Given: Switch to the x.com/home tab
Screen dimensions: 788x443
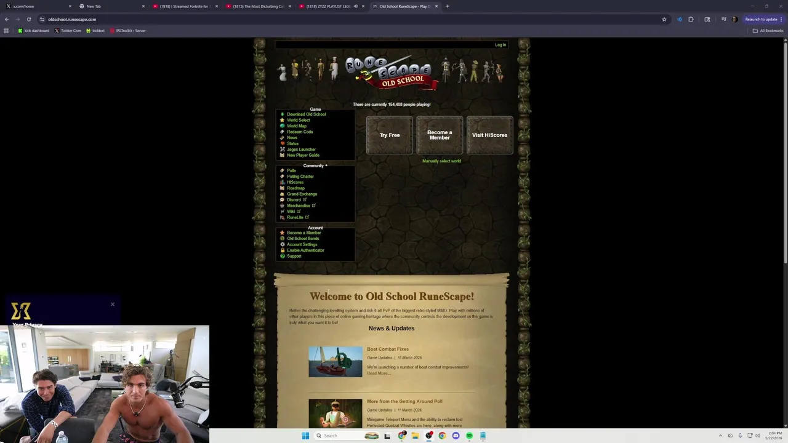Looking at the screenshot, I should pyautogui.click(x=37, y=6).
